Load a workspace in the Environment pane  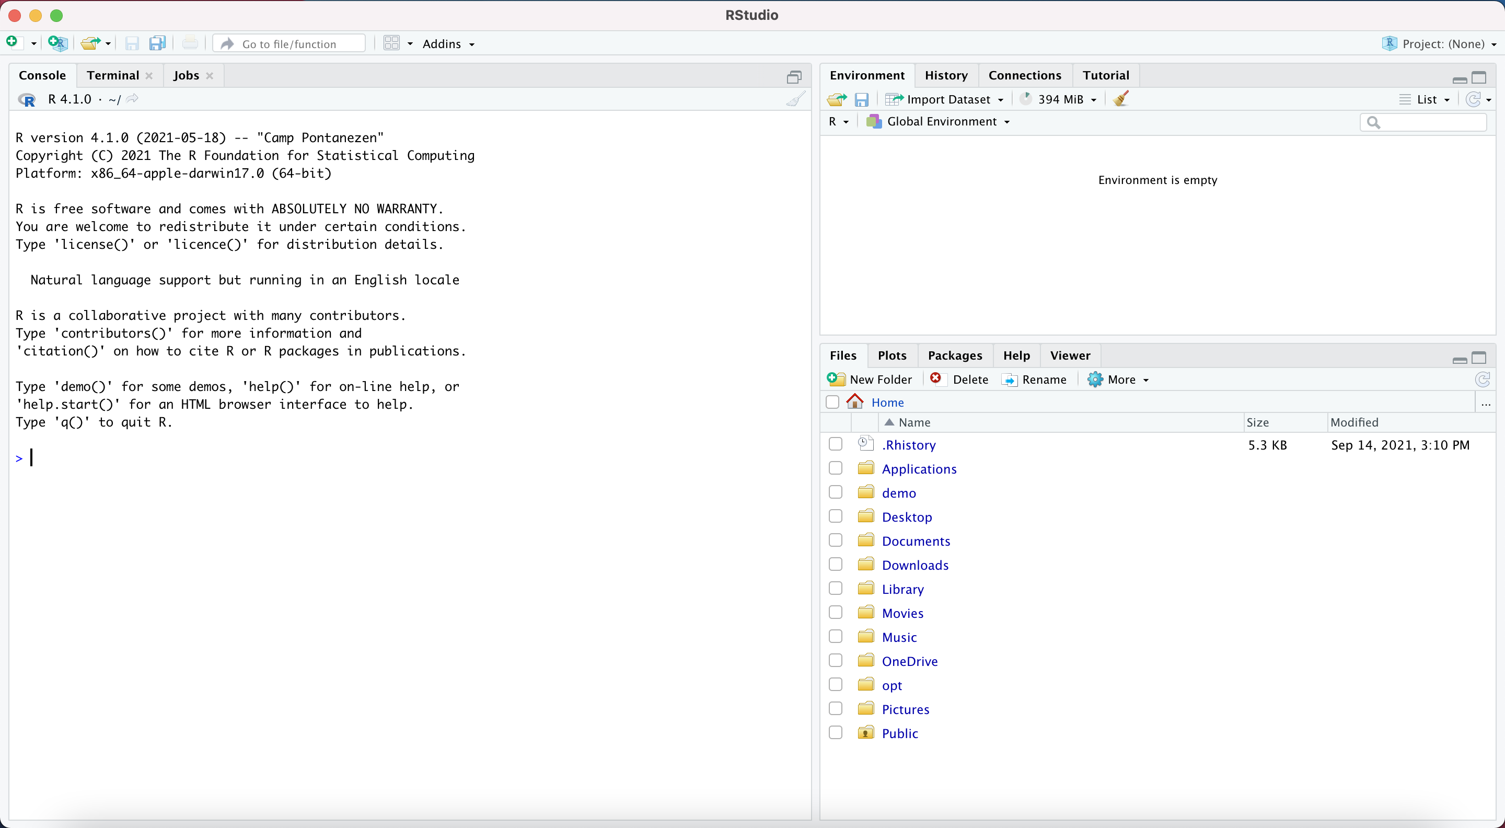836,99
